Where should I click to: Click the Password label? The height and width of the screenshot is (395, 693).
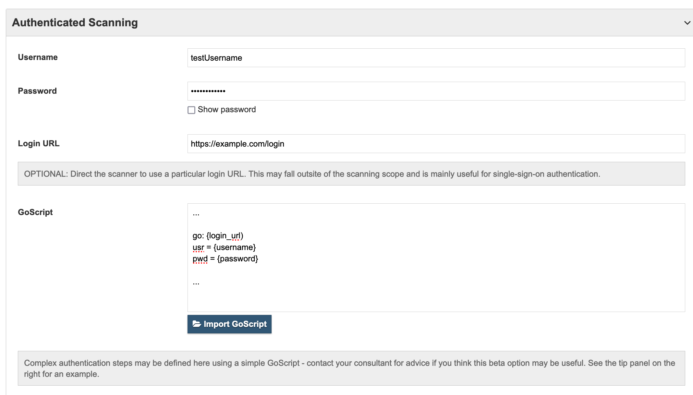37,91
